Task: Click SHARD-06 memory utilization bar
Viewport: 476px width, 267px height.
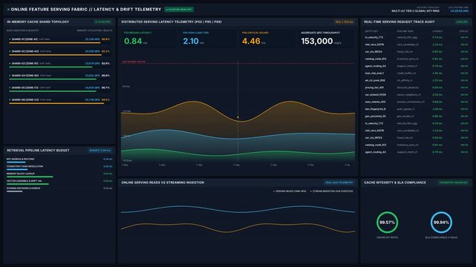Action: [x=56, y=103]
